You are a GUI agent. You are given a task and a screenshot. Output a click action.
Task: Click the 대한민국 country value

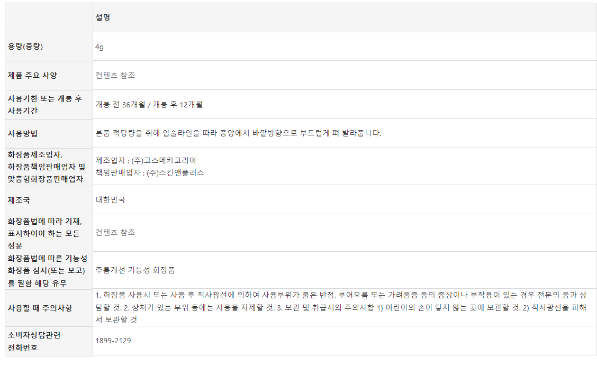pos(111,200)
